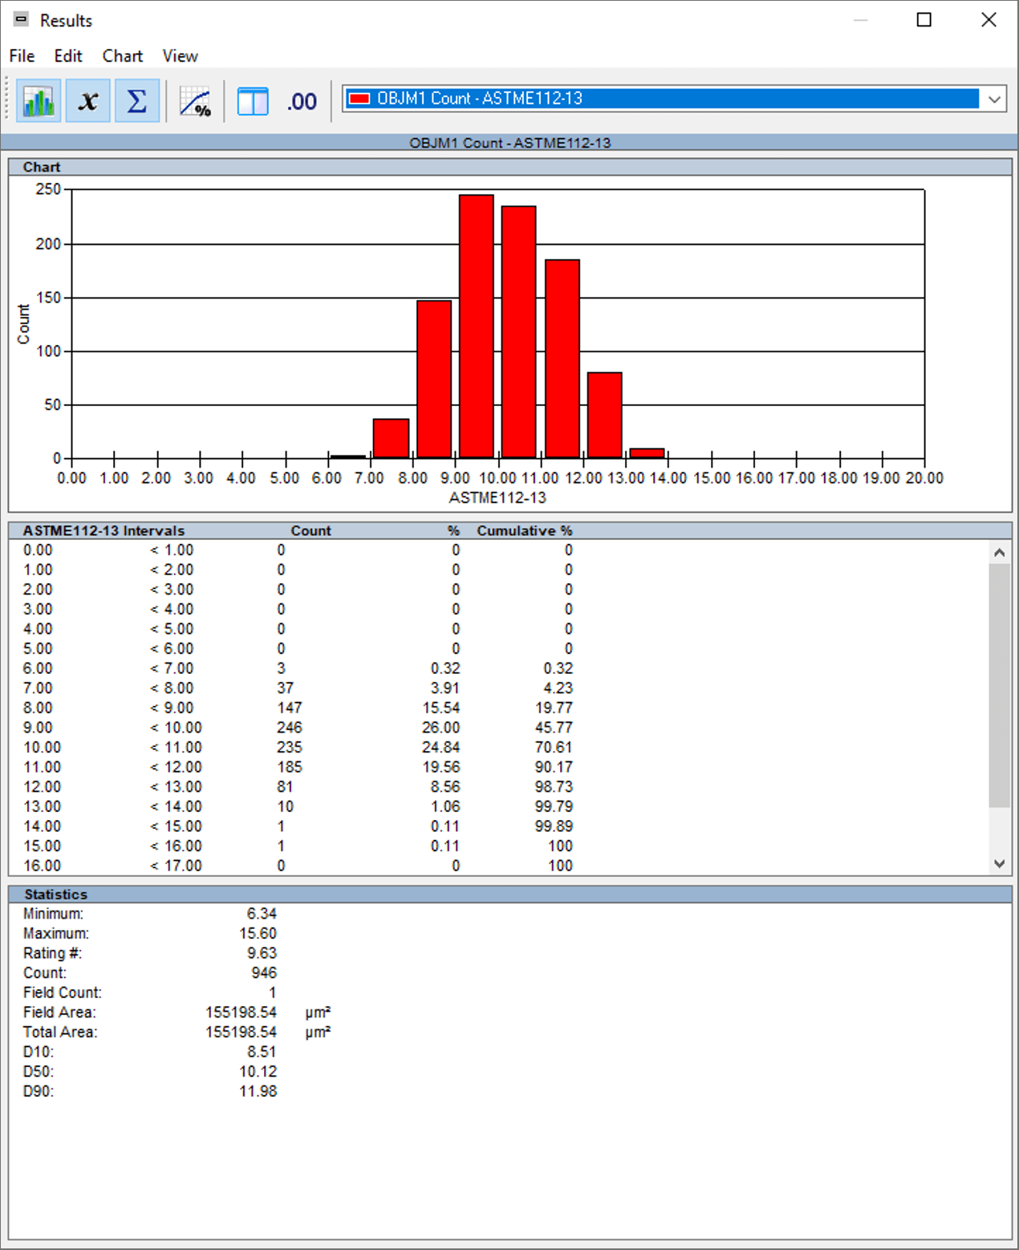Click the Count column header
The width and height of the screenshot is (1019, 1250).
click(x=311, y=531)
